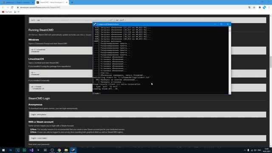Open a new browser tab
The image size is (272, 153).
pyautogui.click(x=72, y=3)
